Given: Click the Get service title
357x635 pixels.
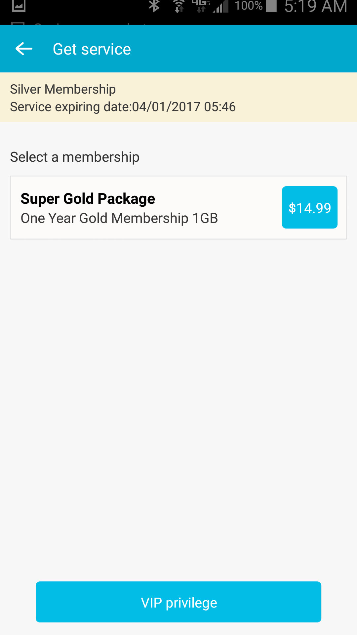Looking at the screenshot, I should click(x=92, y=49).
